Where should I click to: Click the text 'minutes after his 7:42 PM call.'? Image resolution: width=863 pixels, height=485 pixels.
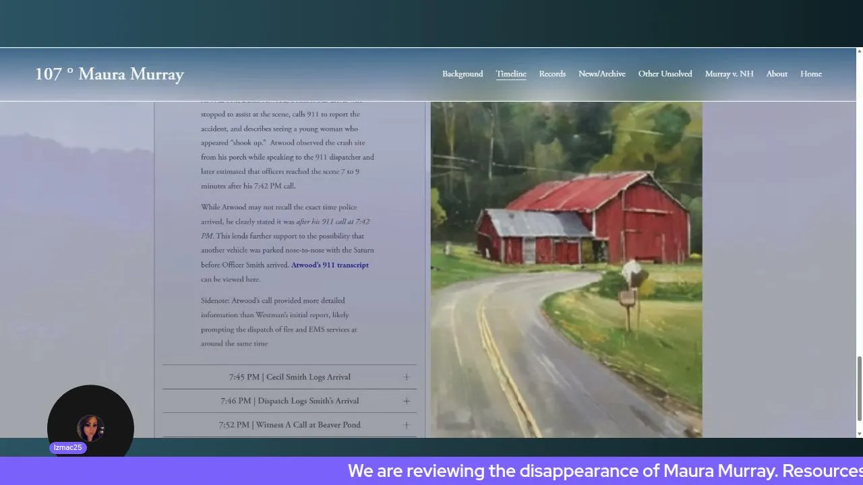click(x=248, y=186)
